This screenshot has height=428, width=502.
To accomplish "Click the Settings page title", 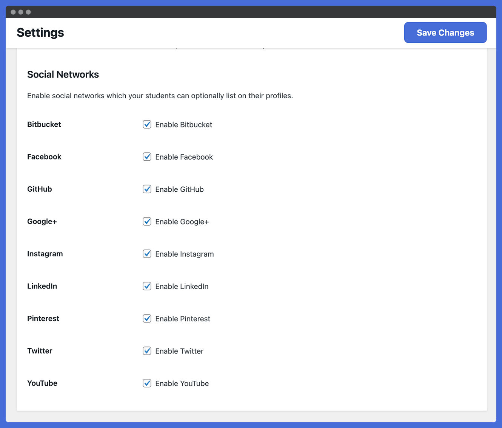I will 40,33.
